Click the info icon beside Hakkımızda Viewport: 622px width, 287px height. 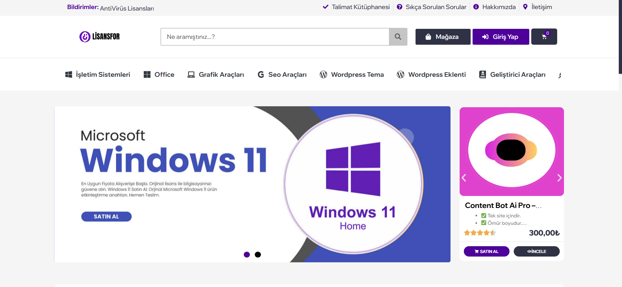pyautogui.click(x=476, y=7)
